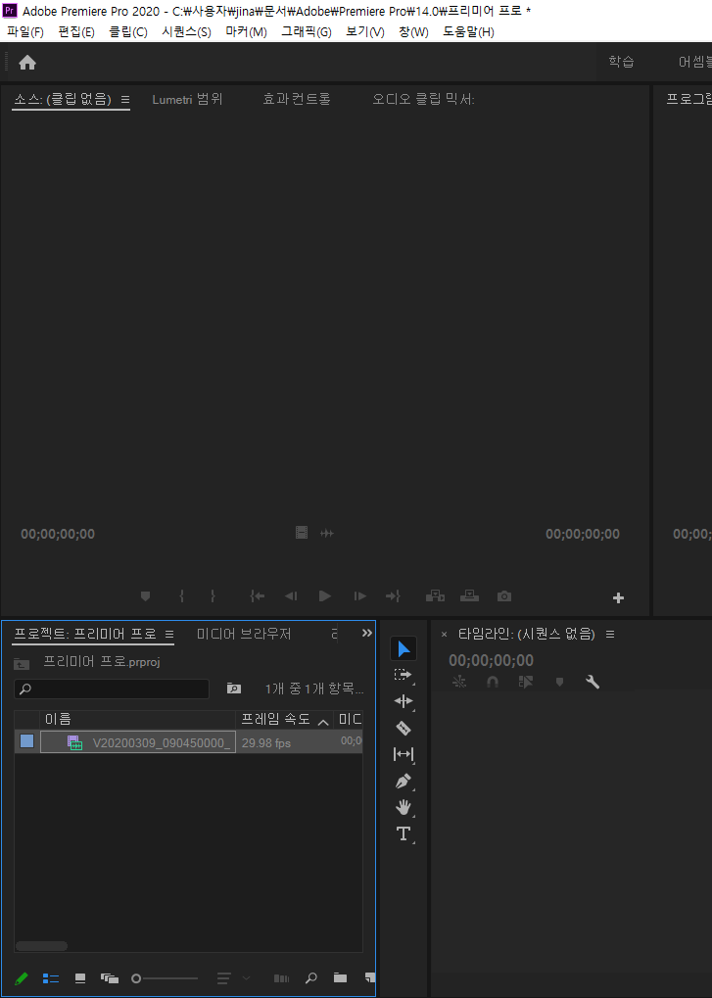Screen dimensions: 712x998
Task: Select the Ripple Edit tool
Action: point(403,701)
